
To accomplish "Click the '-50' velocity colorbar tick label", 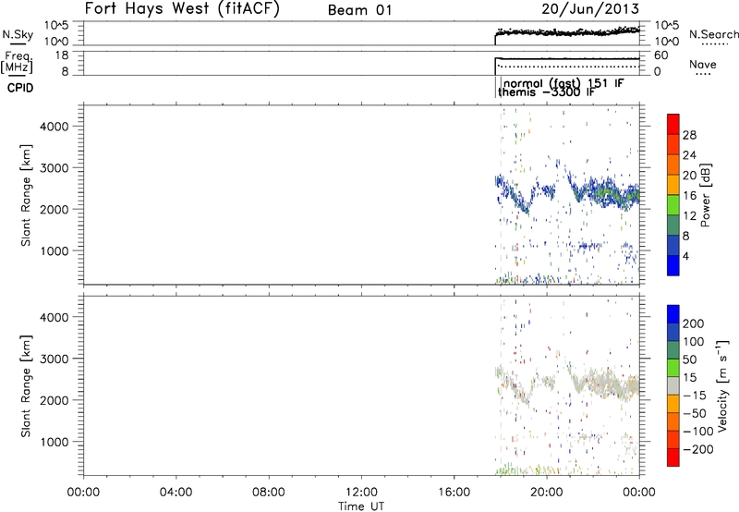I will [x=695, y=413].
